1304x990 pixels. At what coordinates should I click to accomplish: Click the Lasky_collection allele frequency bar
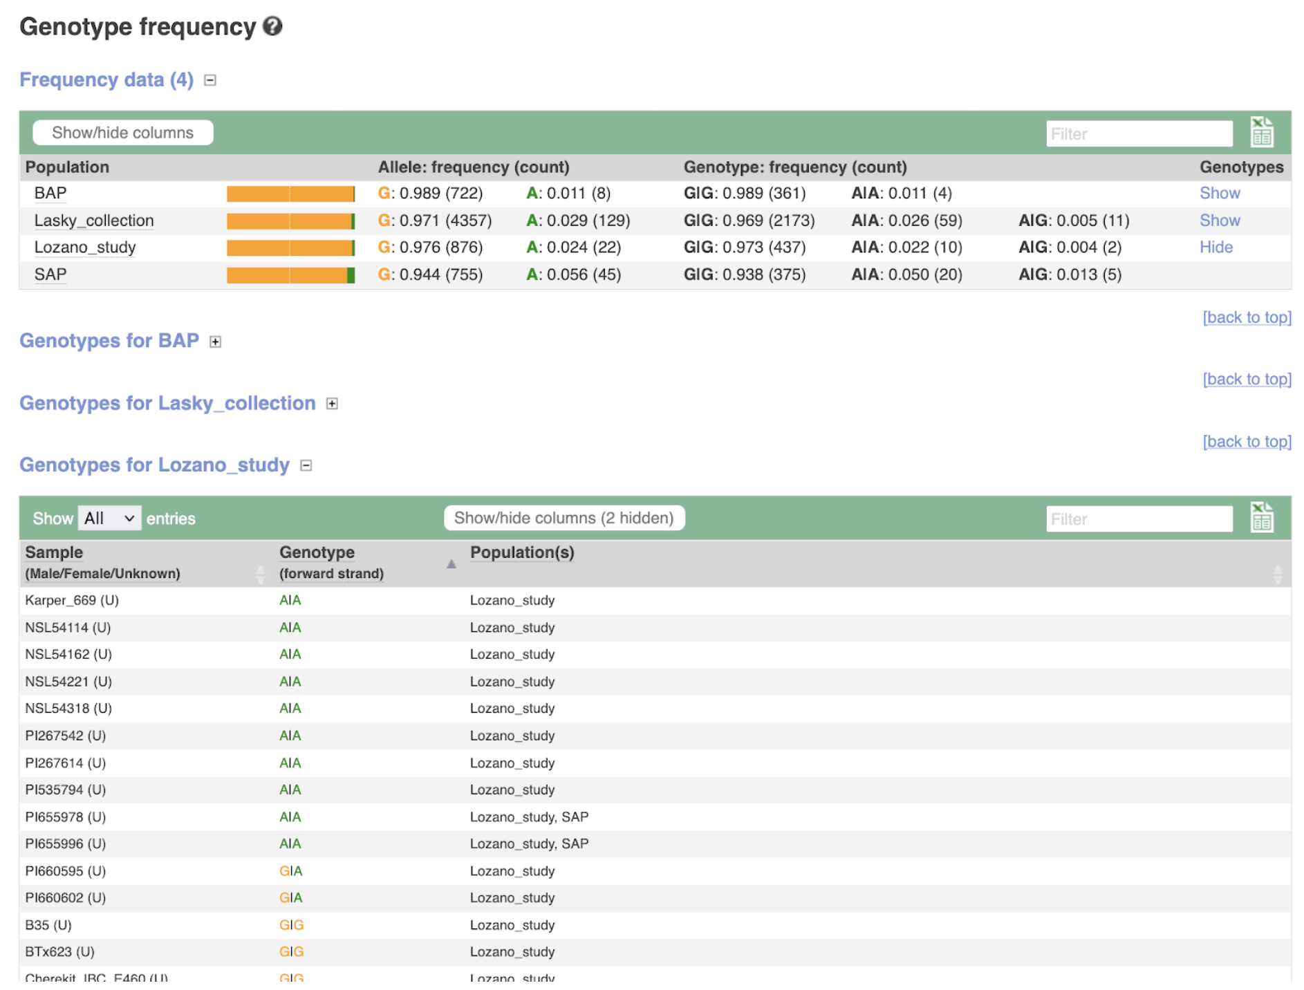pyautogui.click(x=291, y=221)
